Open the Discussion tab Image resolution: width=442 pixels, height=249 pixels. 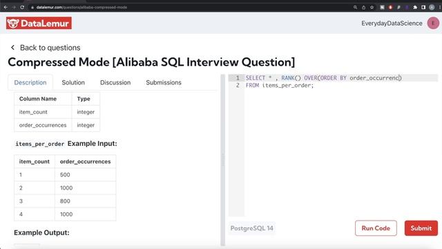pos(115,82)
